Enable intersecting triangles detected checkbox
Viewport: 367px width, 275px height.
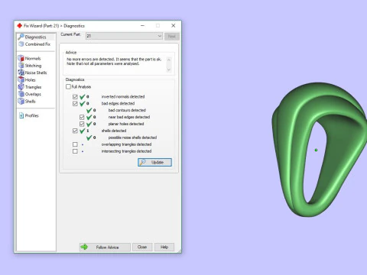point(75,151)
